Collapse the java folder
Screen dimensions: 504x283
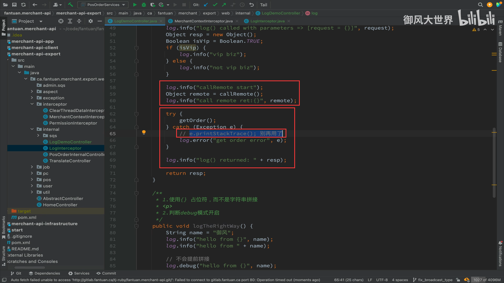tap(19, 73)
